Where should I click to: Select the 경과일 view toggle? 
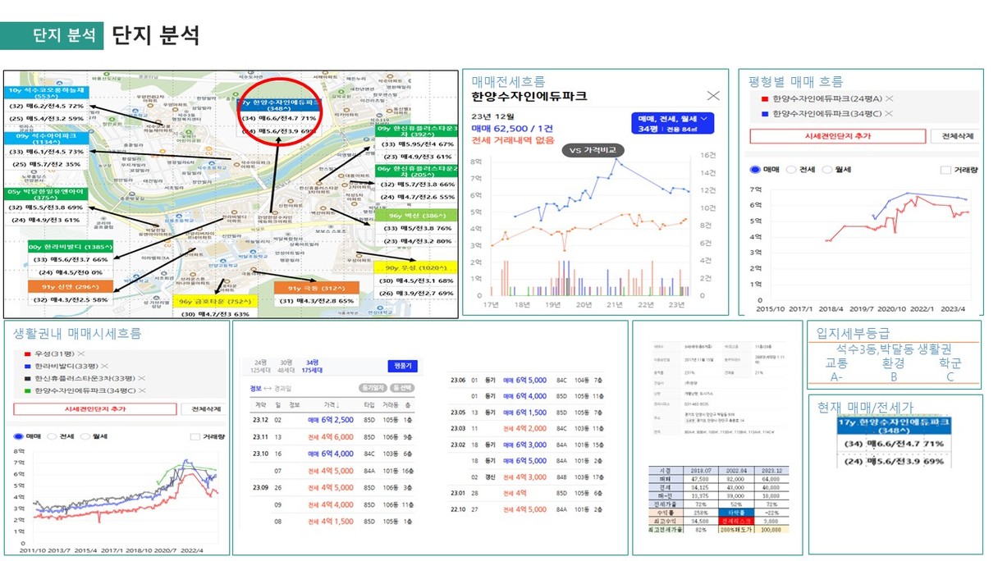(x=283, y=388)
